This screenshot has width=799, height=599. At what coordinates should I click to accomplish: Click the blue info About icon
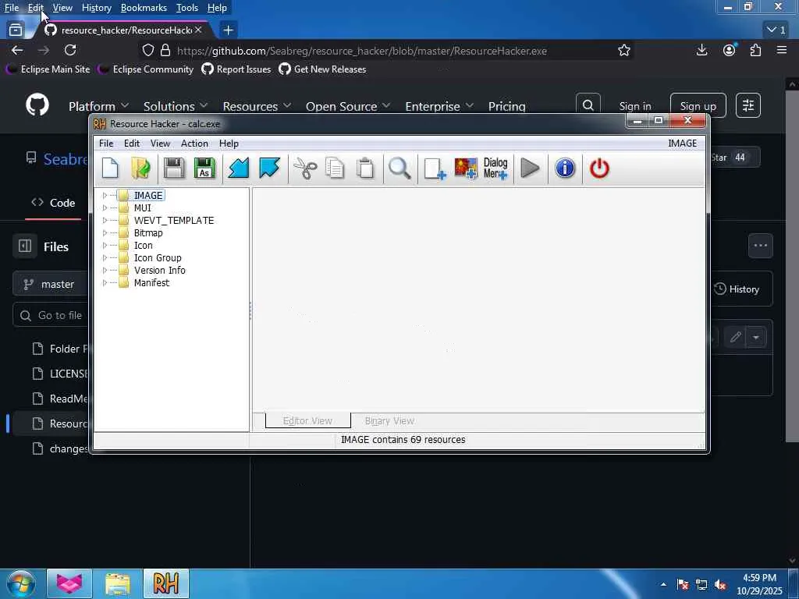point(565,168)
